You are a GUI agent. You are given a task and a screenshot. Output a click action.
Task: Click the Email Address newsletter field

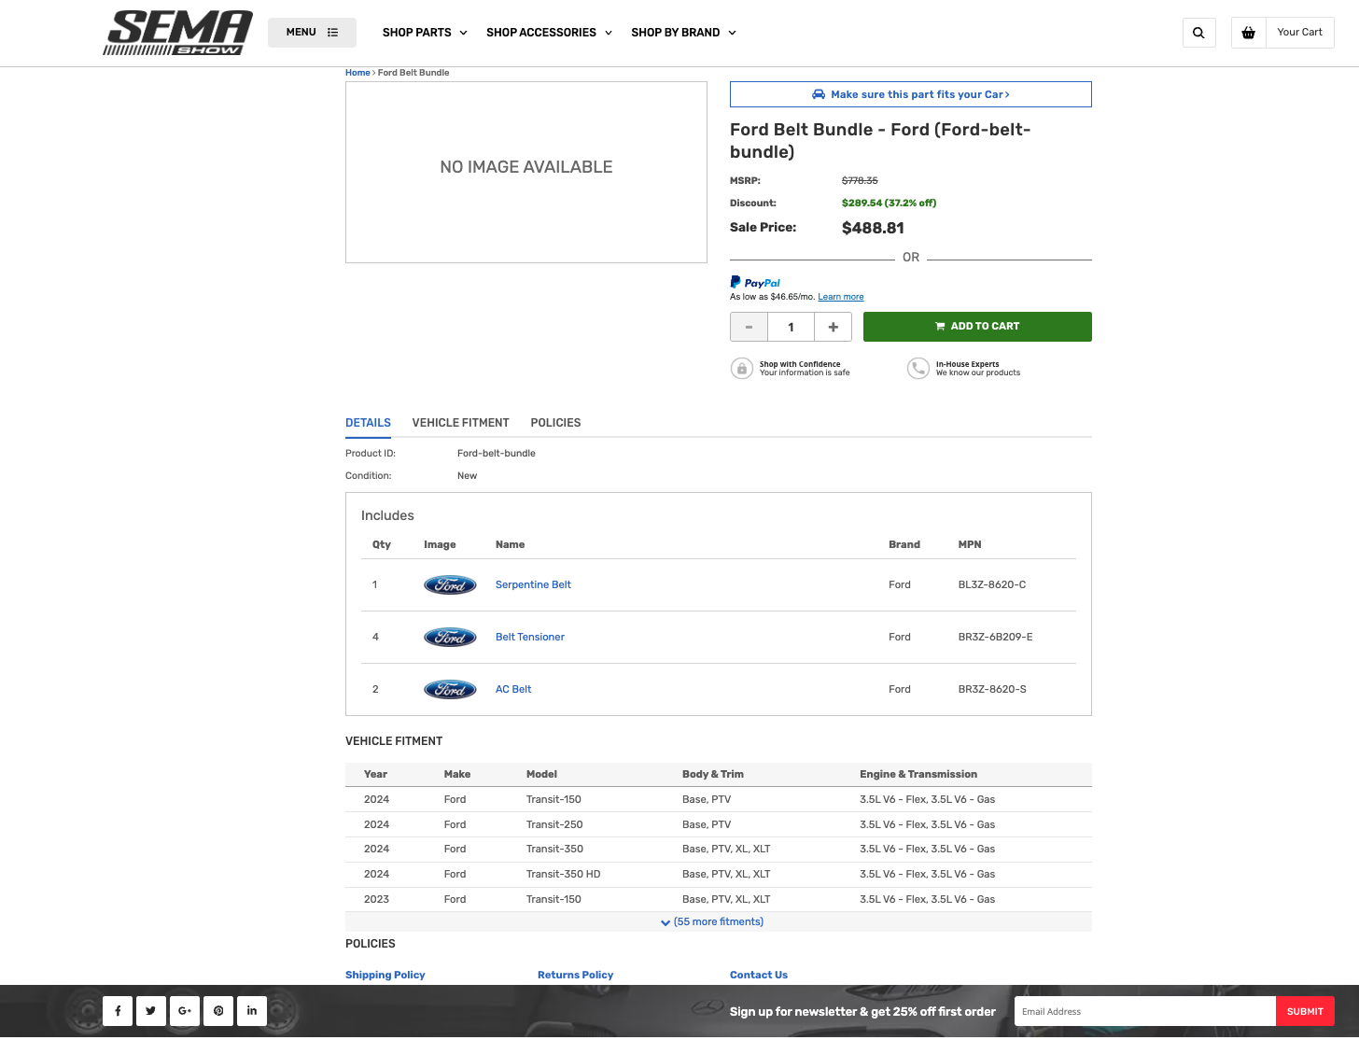pyautogui.click(x=1145, y=1011)
